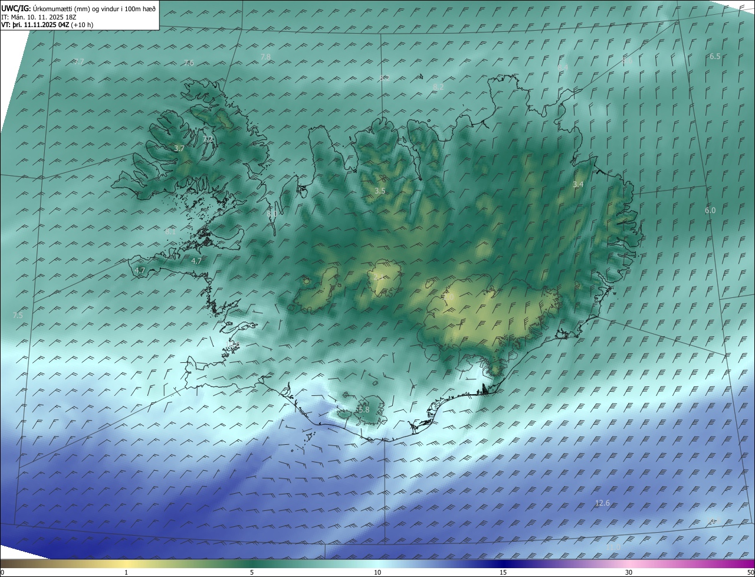Click the colorbar tick label 5
The width and height of the screenshot is (755, 577).
pyautogui.click(x=252, y=572)
